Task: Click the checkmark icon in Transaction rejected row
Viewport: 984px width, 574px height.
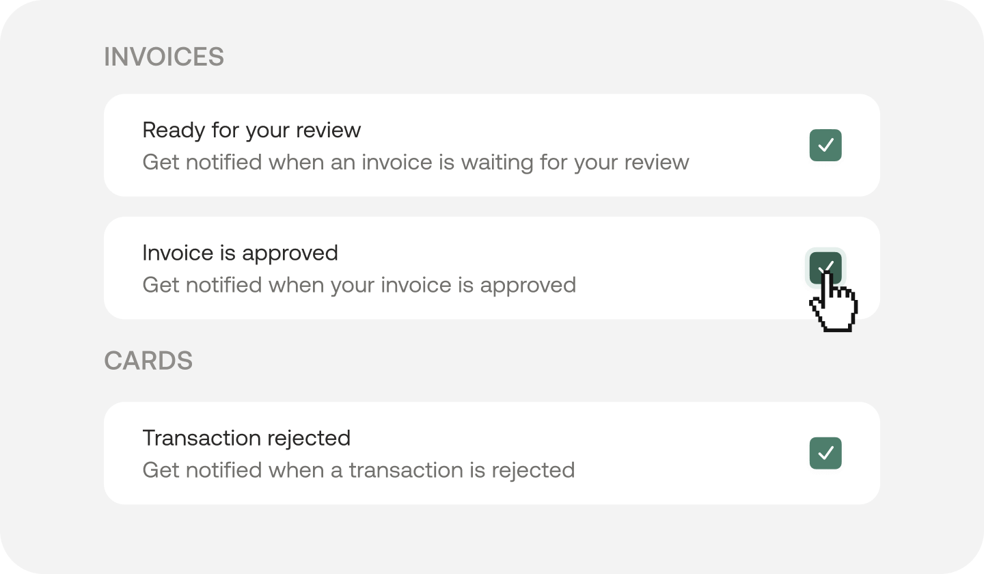Action: [x=825, y=454]
